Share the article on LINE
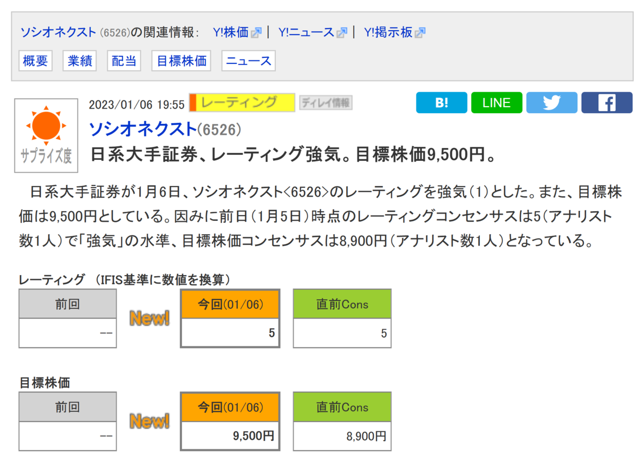This screenshot has height=459, width=644. pos(496,102)
